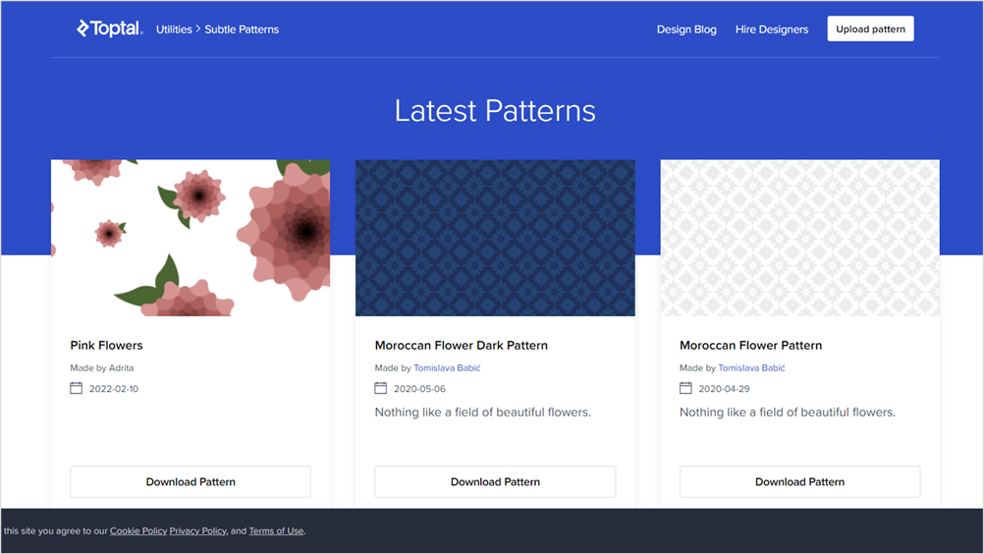Go to Subtle Patterns breadcrumb
This screenshot has width=984, height=554.
(243, 29)
